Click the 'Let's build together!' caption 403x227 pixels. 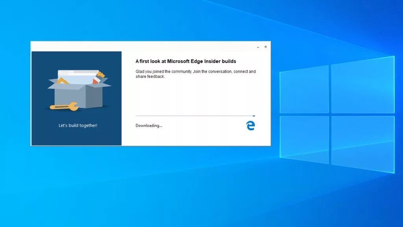click(x=78, y=125)
